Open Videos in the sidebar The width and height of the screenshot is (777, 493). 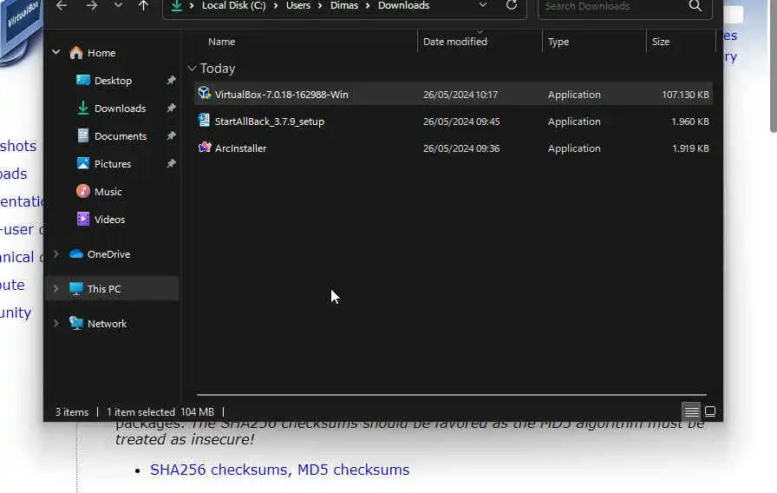click(109, 220)
